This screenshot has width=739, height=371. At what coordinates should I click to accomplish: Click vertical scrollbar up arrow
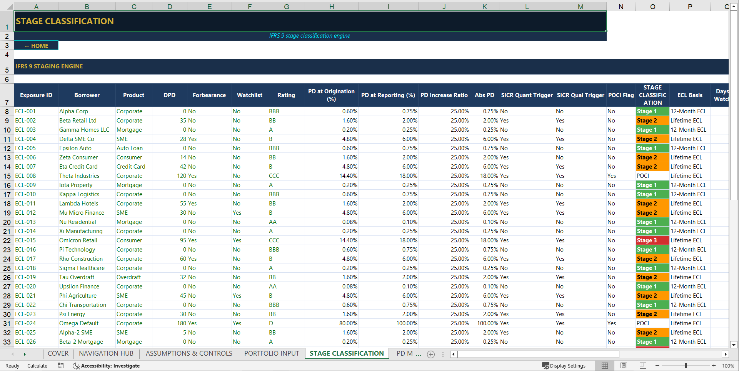point(734,7)
